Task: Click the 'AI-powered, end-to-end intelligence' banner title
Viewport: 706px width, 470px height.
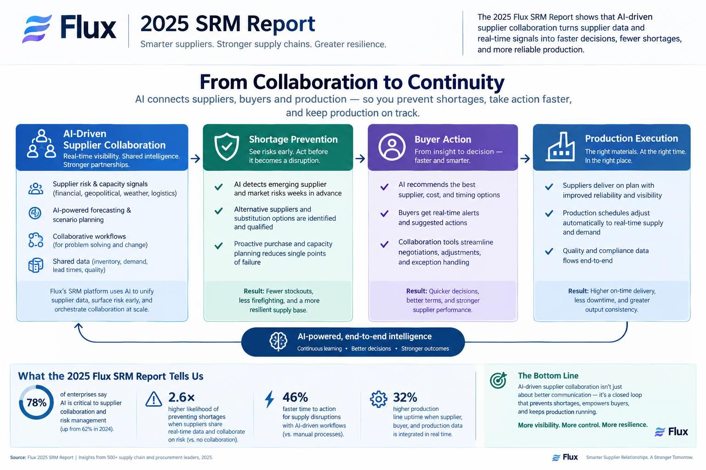Action: point(364,336)
